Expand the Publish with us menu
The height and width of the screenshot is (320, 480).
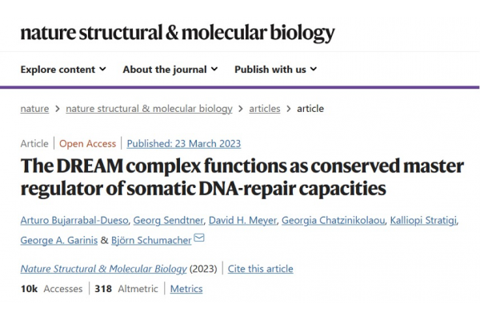coord(275,70)
